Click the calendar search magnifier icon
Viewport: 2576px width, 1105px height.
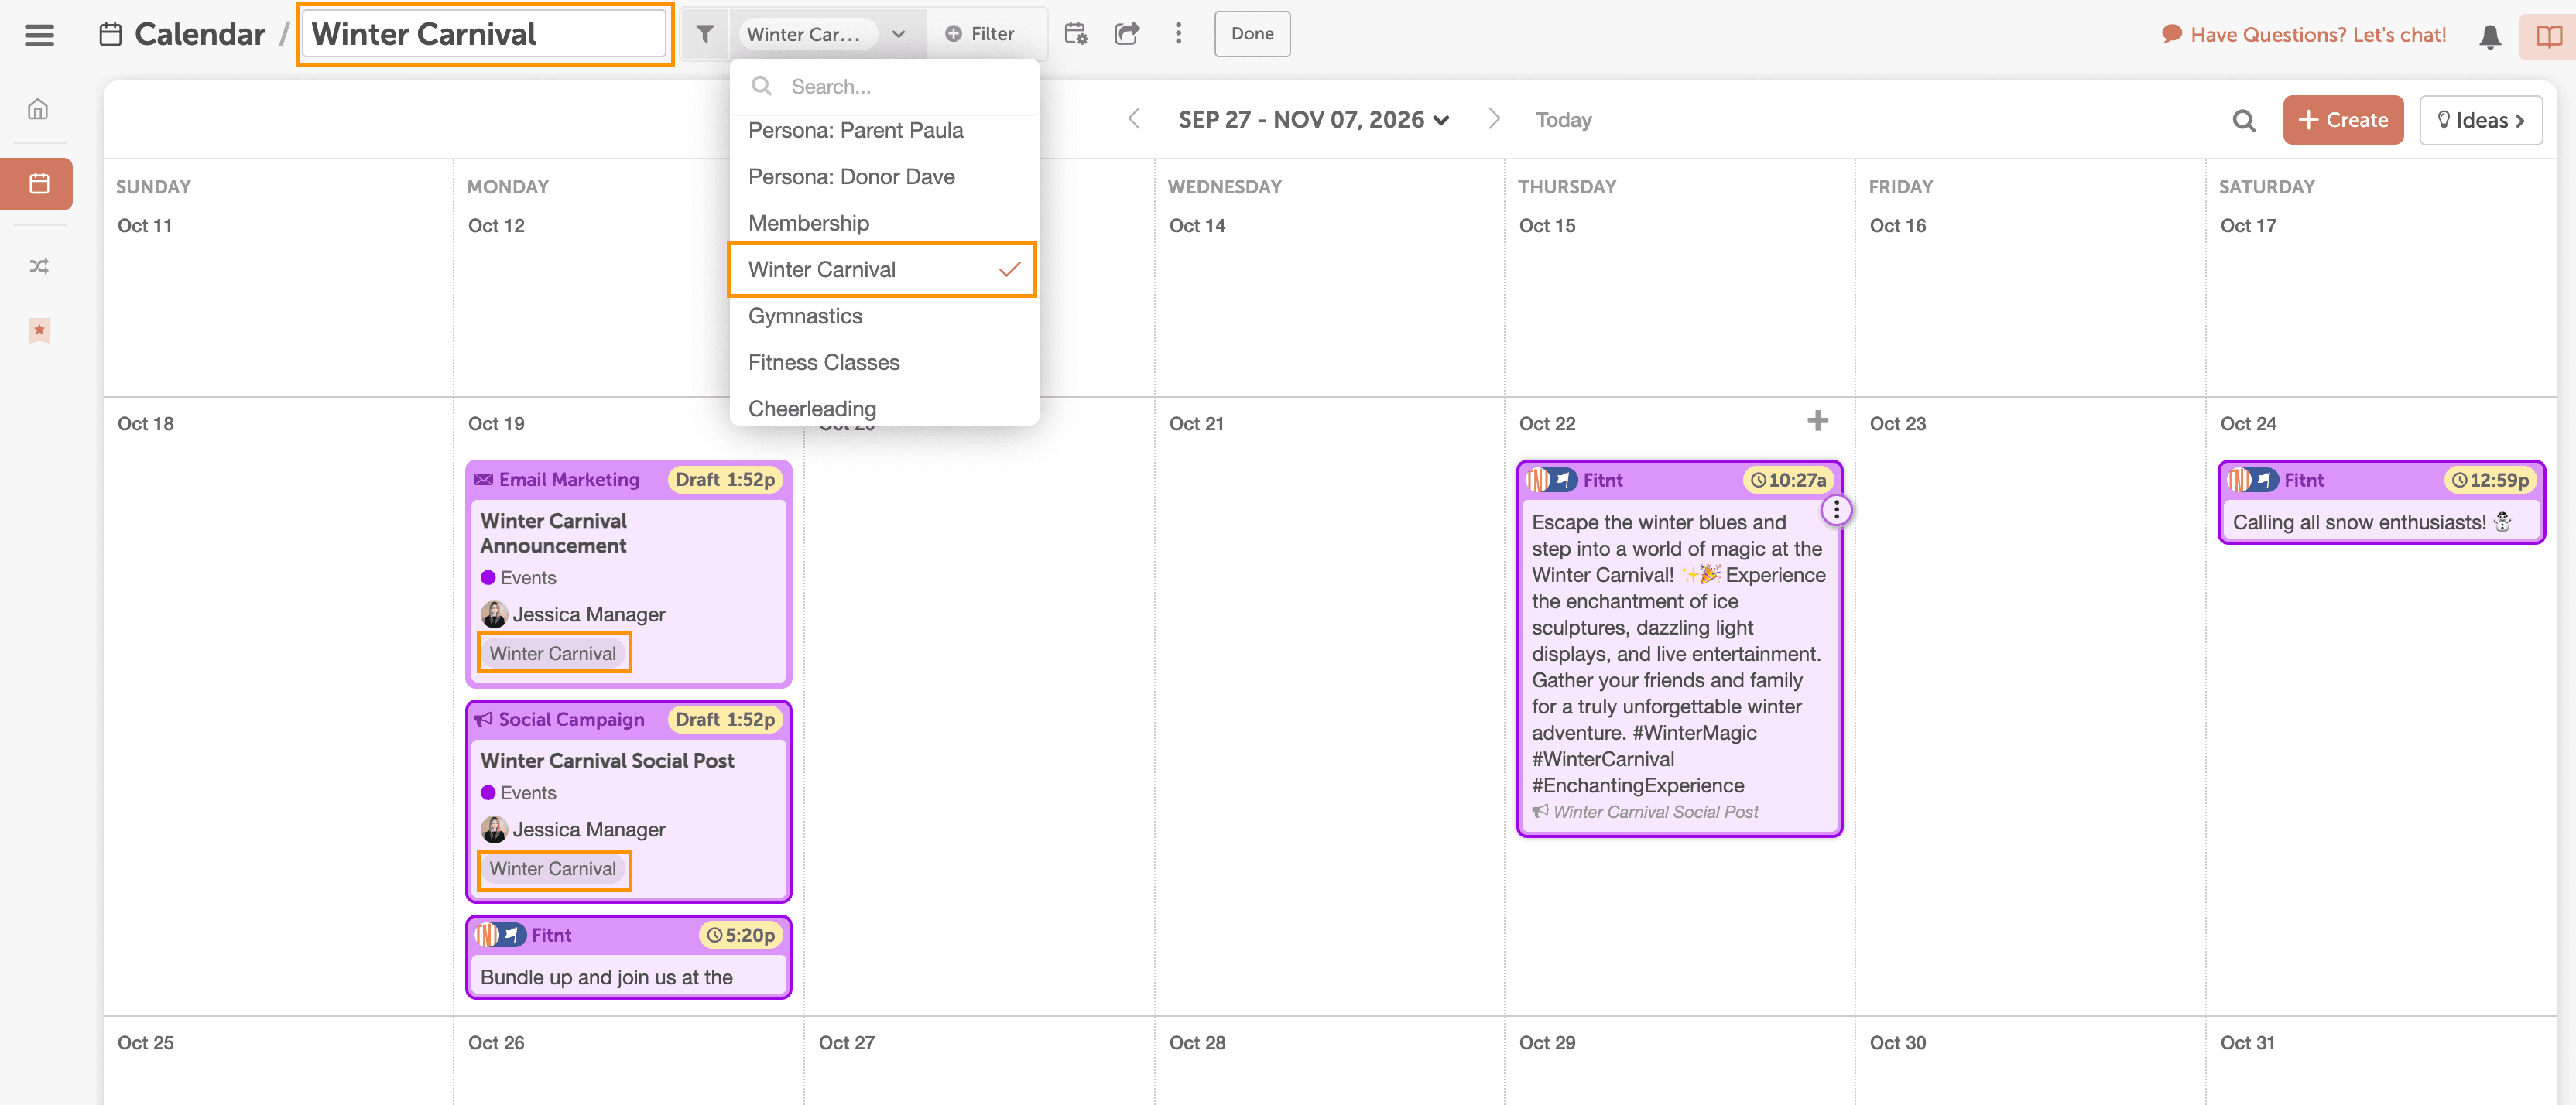pyautogui.click(x=2244, y=121)
